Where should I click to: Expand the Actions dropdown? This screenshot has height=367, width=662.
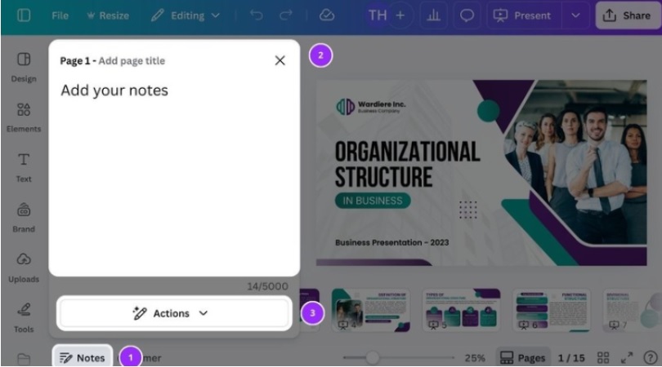[x=174, y=313]
